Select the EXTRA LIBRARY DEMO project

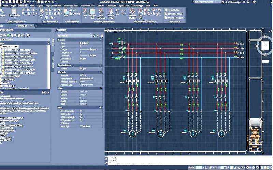[11, 76]
